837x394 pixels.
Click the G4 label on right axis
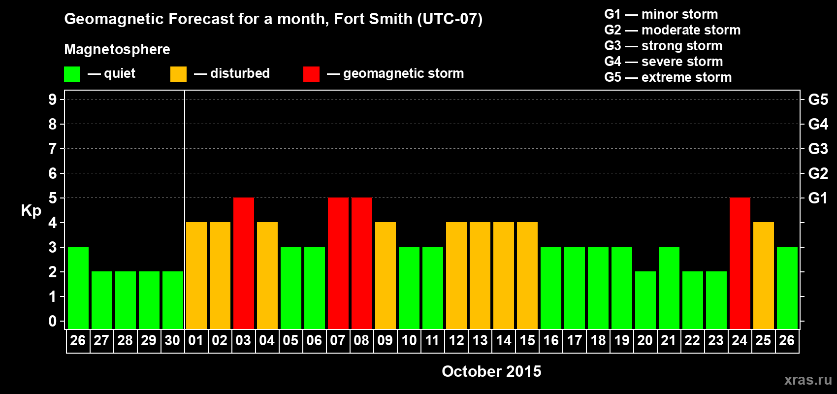tap(818, 124)
